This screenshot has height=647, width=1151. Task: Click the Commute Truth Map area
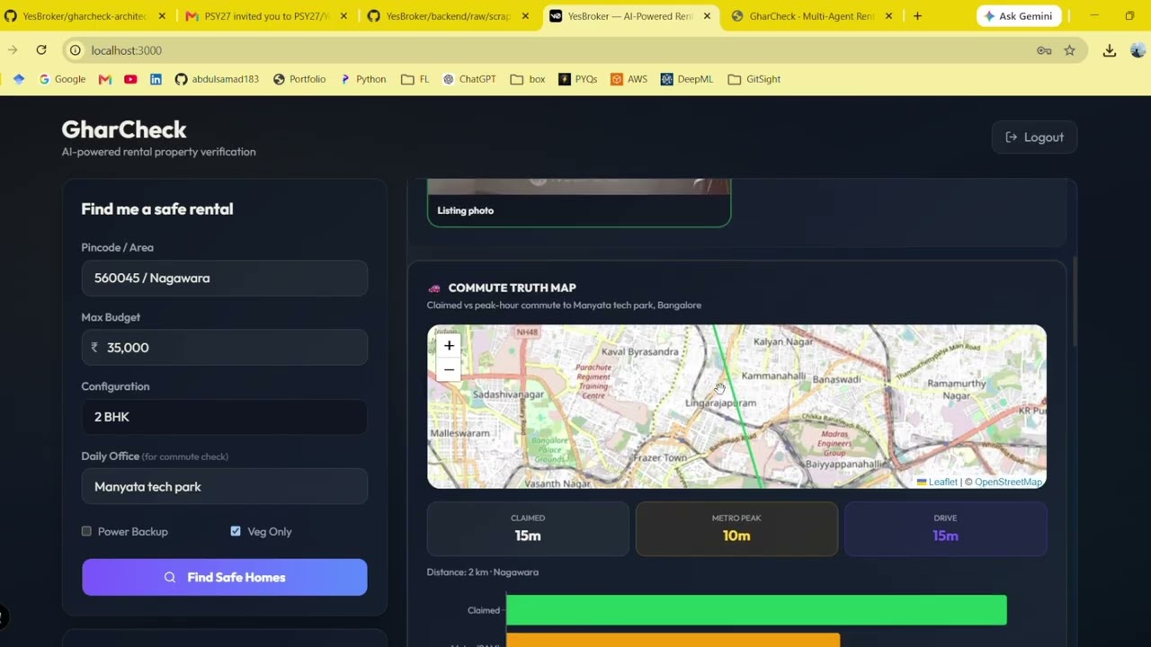[x=736, y=407]
